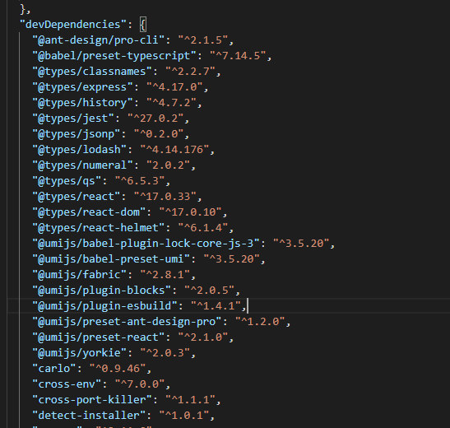Click the "devDependencies" key
The height and width of the screenshot is (428, 450).
pos(73,25)
